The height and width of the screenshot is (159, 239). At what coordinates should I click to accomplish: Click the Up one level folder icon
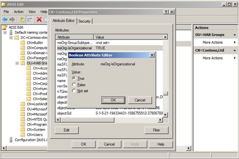tap(22, 20)
